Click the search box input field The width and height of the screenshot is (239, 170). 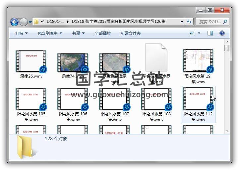coord(210,22)
